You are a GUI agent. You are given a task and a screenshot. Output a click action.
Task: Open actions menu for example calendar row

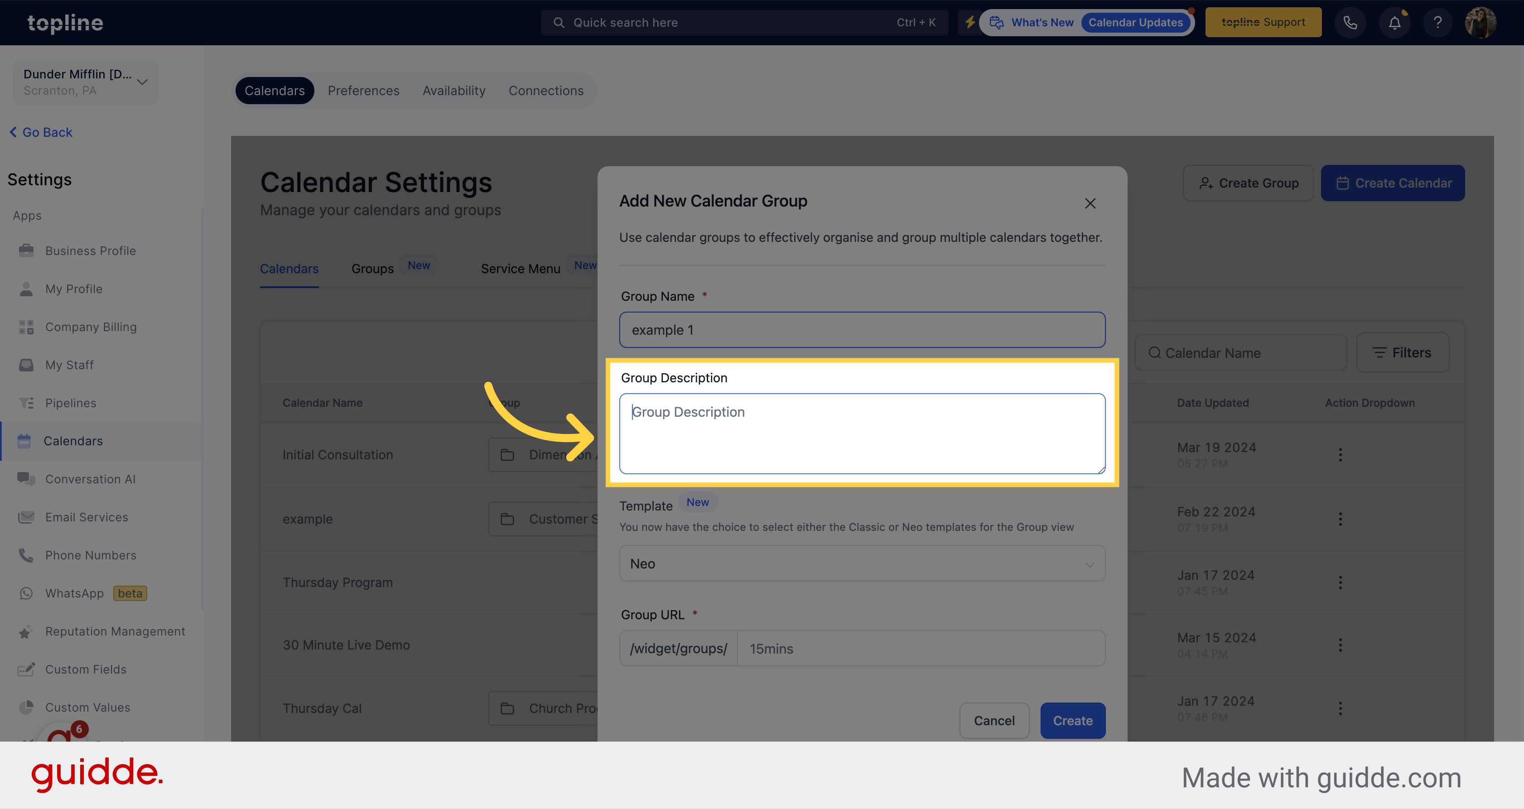click(x=1341, y=519)
